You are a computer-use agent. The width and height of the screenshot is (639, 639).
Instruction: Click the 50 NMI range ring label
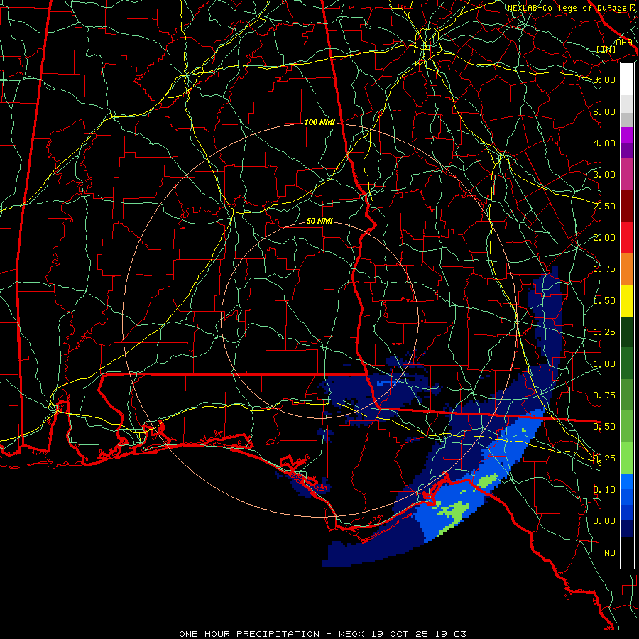(319, 221)
